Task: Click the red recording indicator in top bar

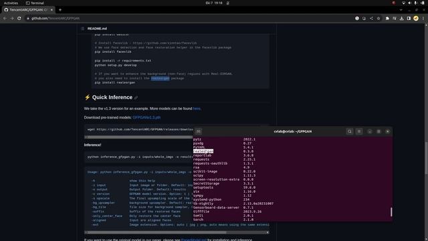Action: (x=394, y=3)
